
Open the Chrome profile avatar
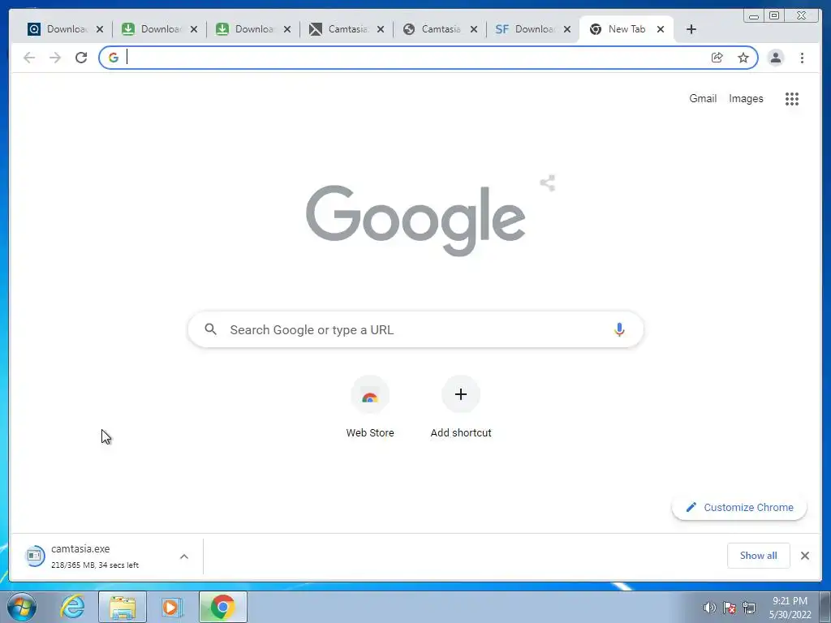pyautogui.click(x=775, y=58)
